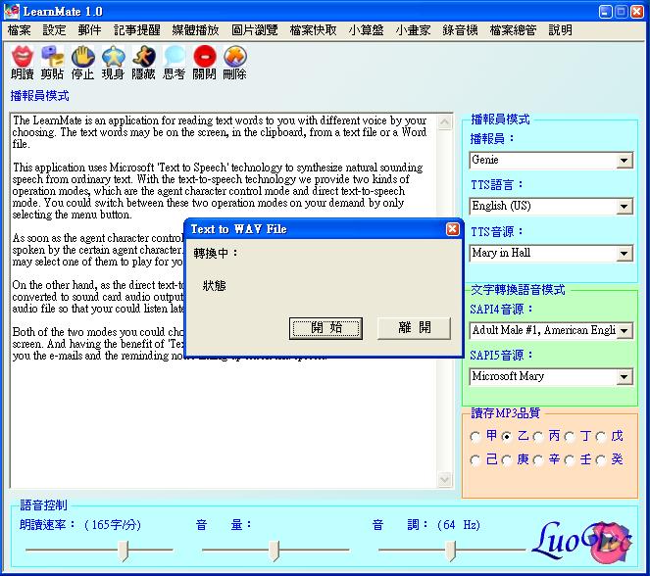Screen dimensions: 650x576
Task: Click the 剪貼 clipboard icon
Action: (53, 56)
